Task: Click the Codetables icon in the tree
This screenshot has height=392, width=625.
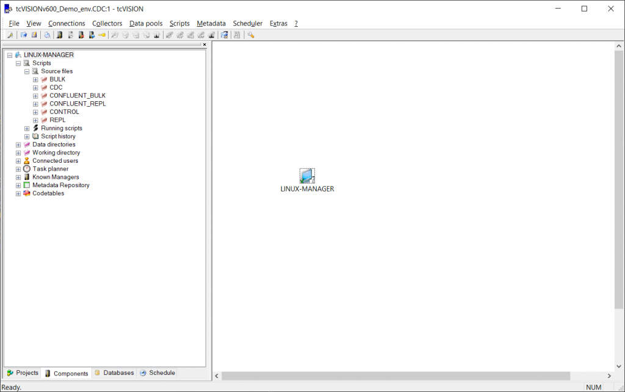Action: tap(27, 193)
